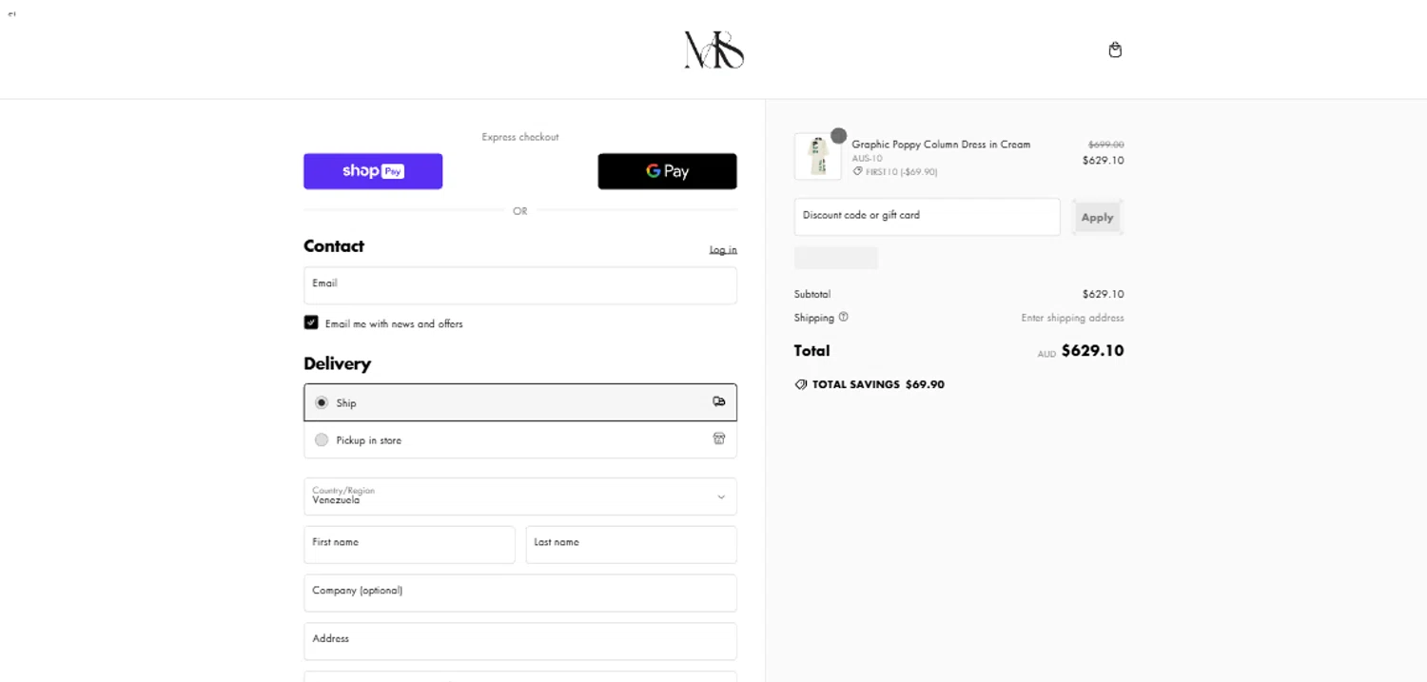1427x682 pixels.
Task: Click the delivery truck icon in Ship row
Action: pyautogui.click(x=719, y=401)
